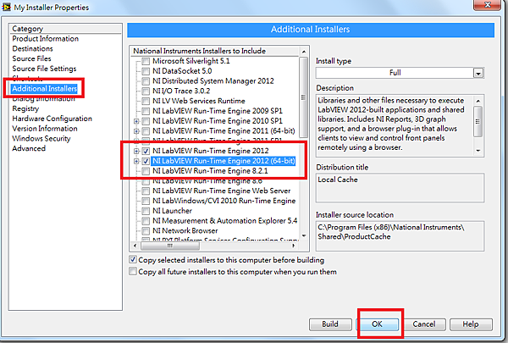Image resolution: width=508 pixels, height=343 pixels.
Task: Click installer list scroll up arrow
Action: tap(304, 52)
